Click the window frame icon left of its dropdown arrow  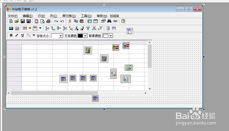tap(35, 28)
